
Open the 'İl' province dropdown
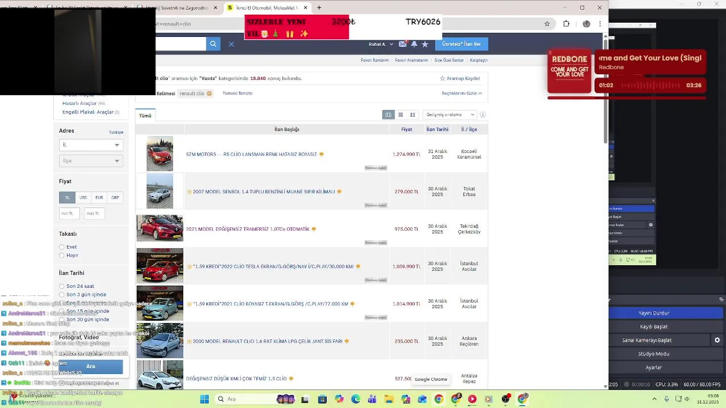click(91, 145)
